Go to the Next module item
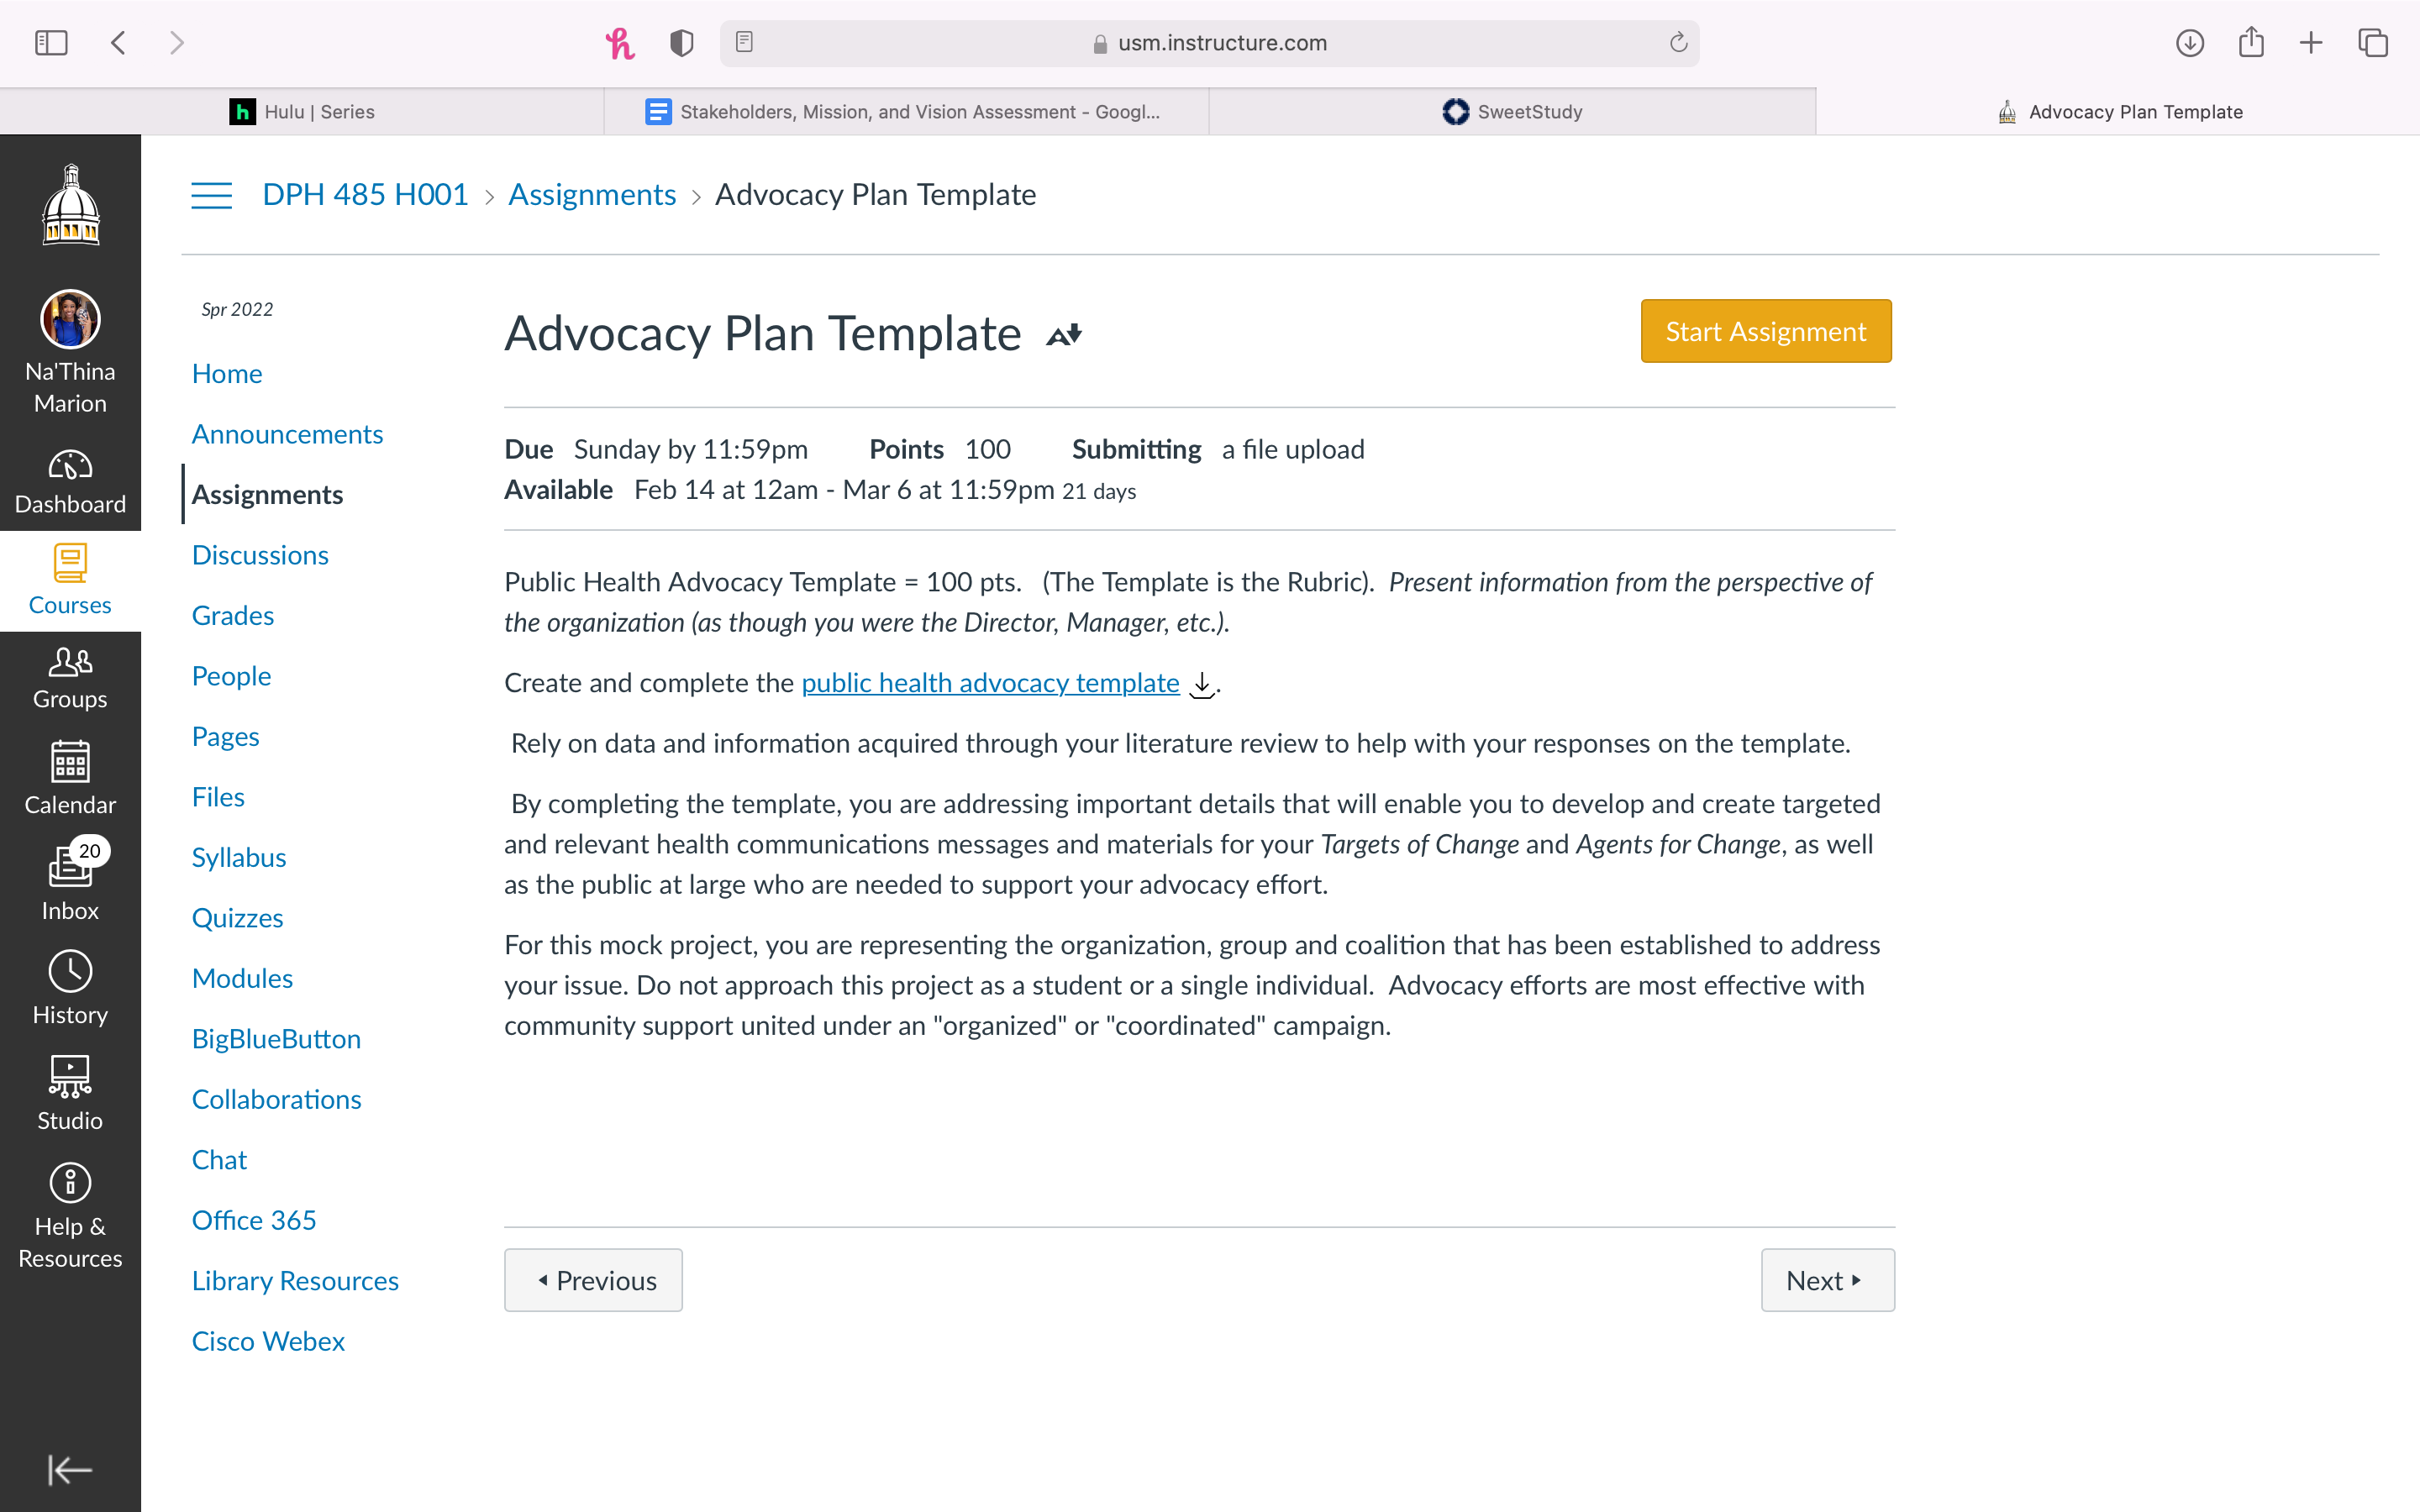 coord(1827,1280)
